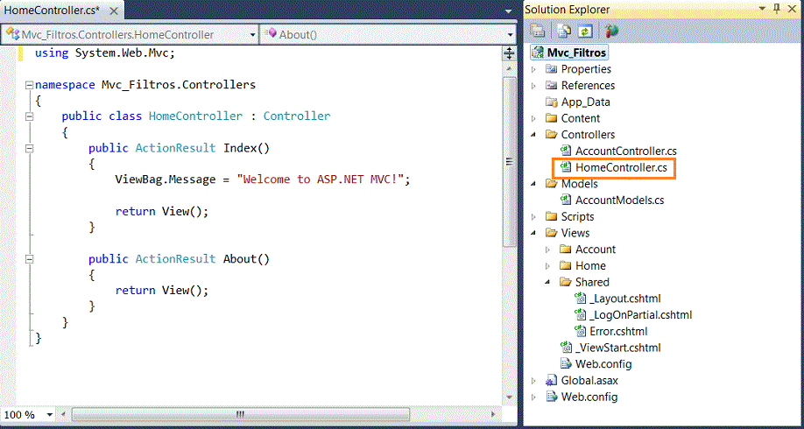
Task: Click the pin auto-hide icon of Solution Explorer
Action: pyautogui.click(x=778, y=9)
